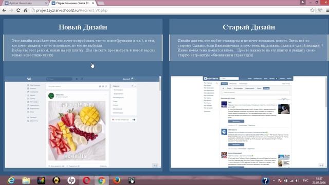Close the 'Переключение стиля' tab
The image size is (329, 185).
[93, 3]
